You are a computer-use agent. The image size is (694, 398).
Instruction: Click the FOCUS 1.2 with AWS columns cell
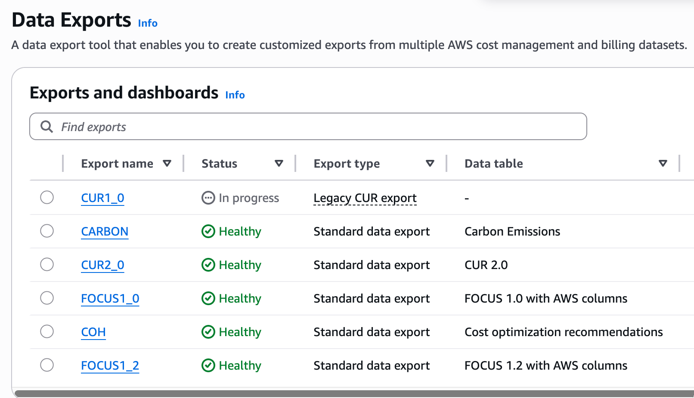click(546, 366)
